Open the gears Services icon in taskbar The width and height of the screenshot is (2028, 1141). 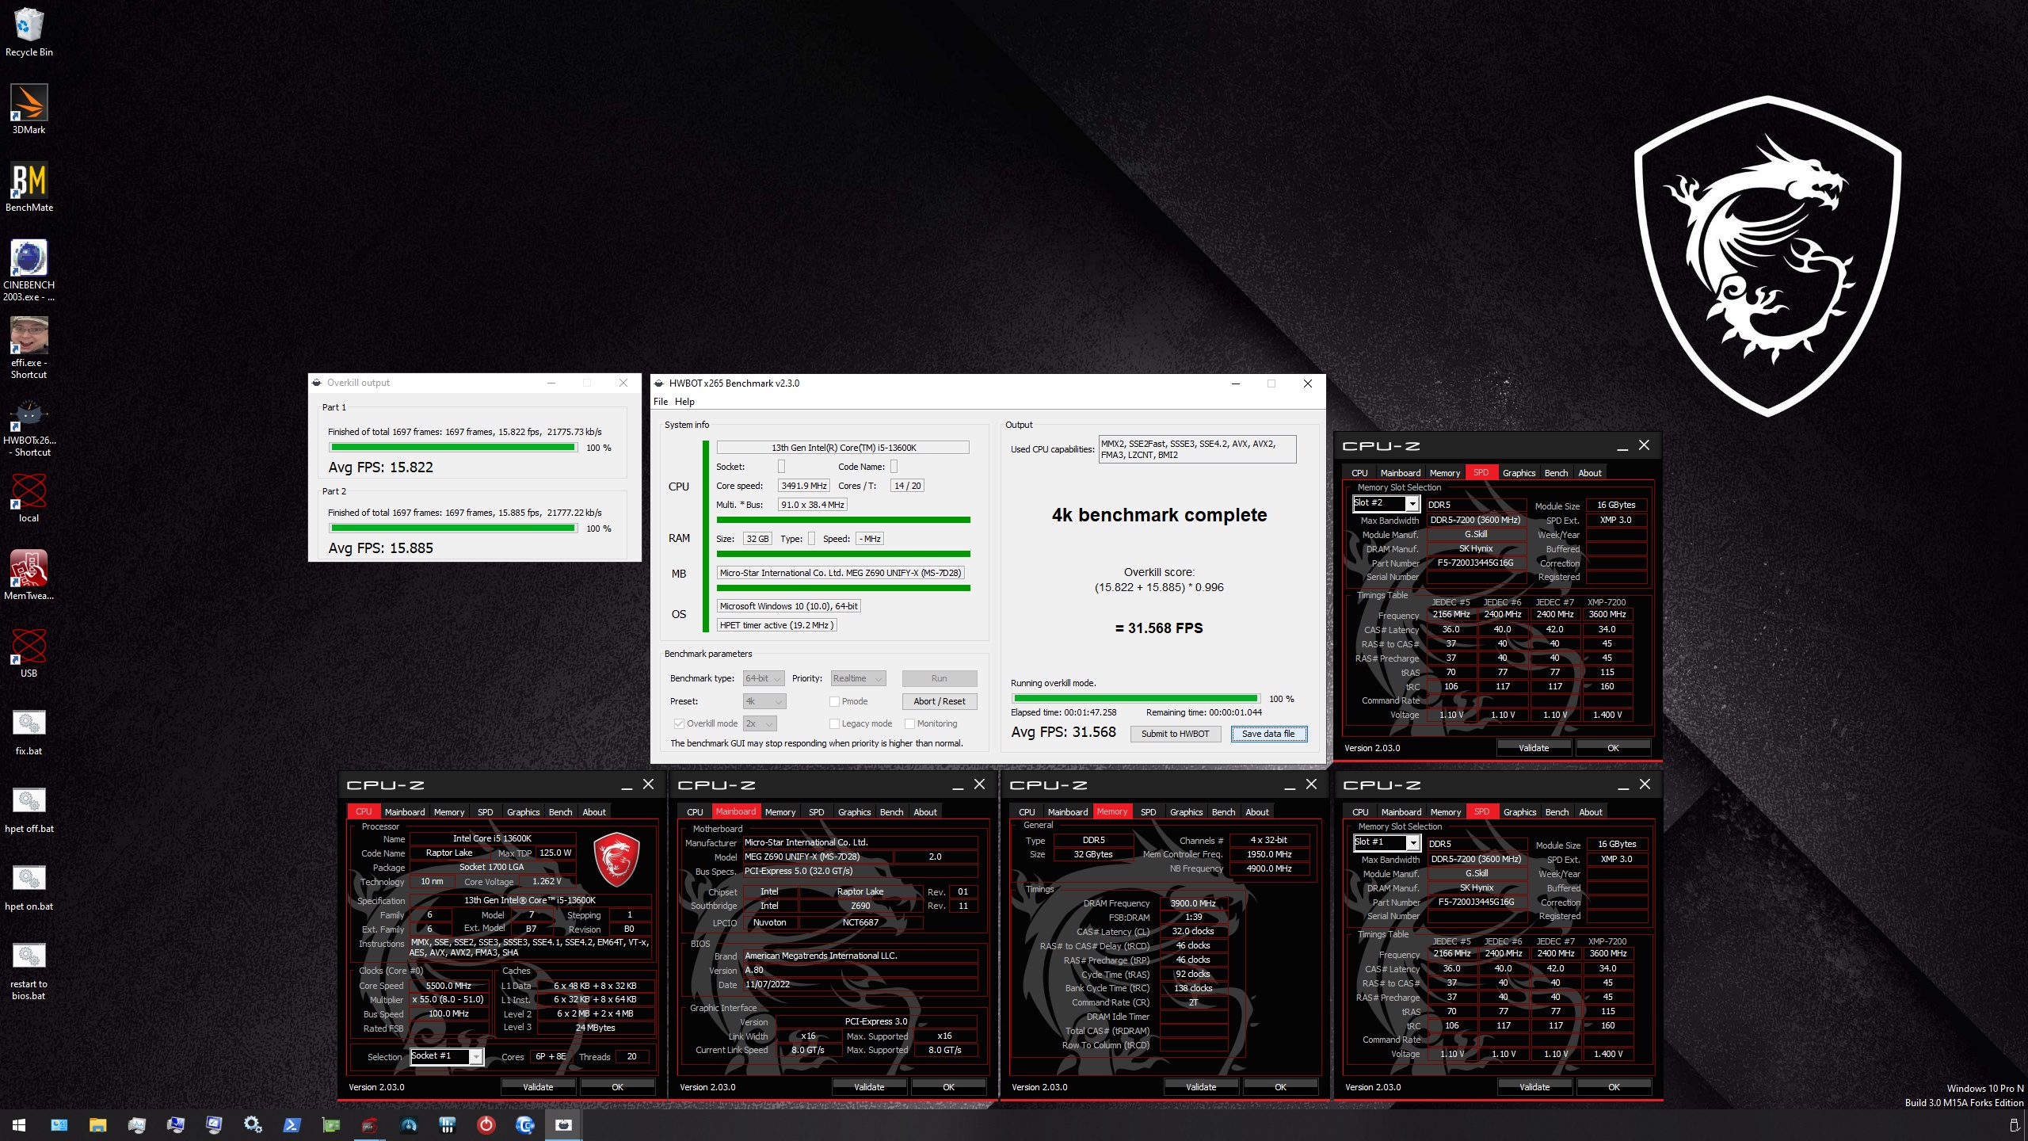click(253, 1124)
